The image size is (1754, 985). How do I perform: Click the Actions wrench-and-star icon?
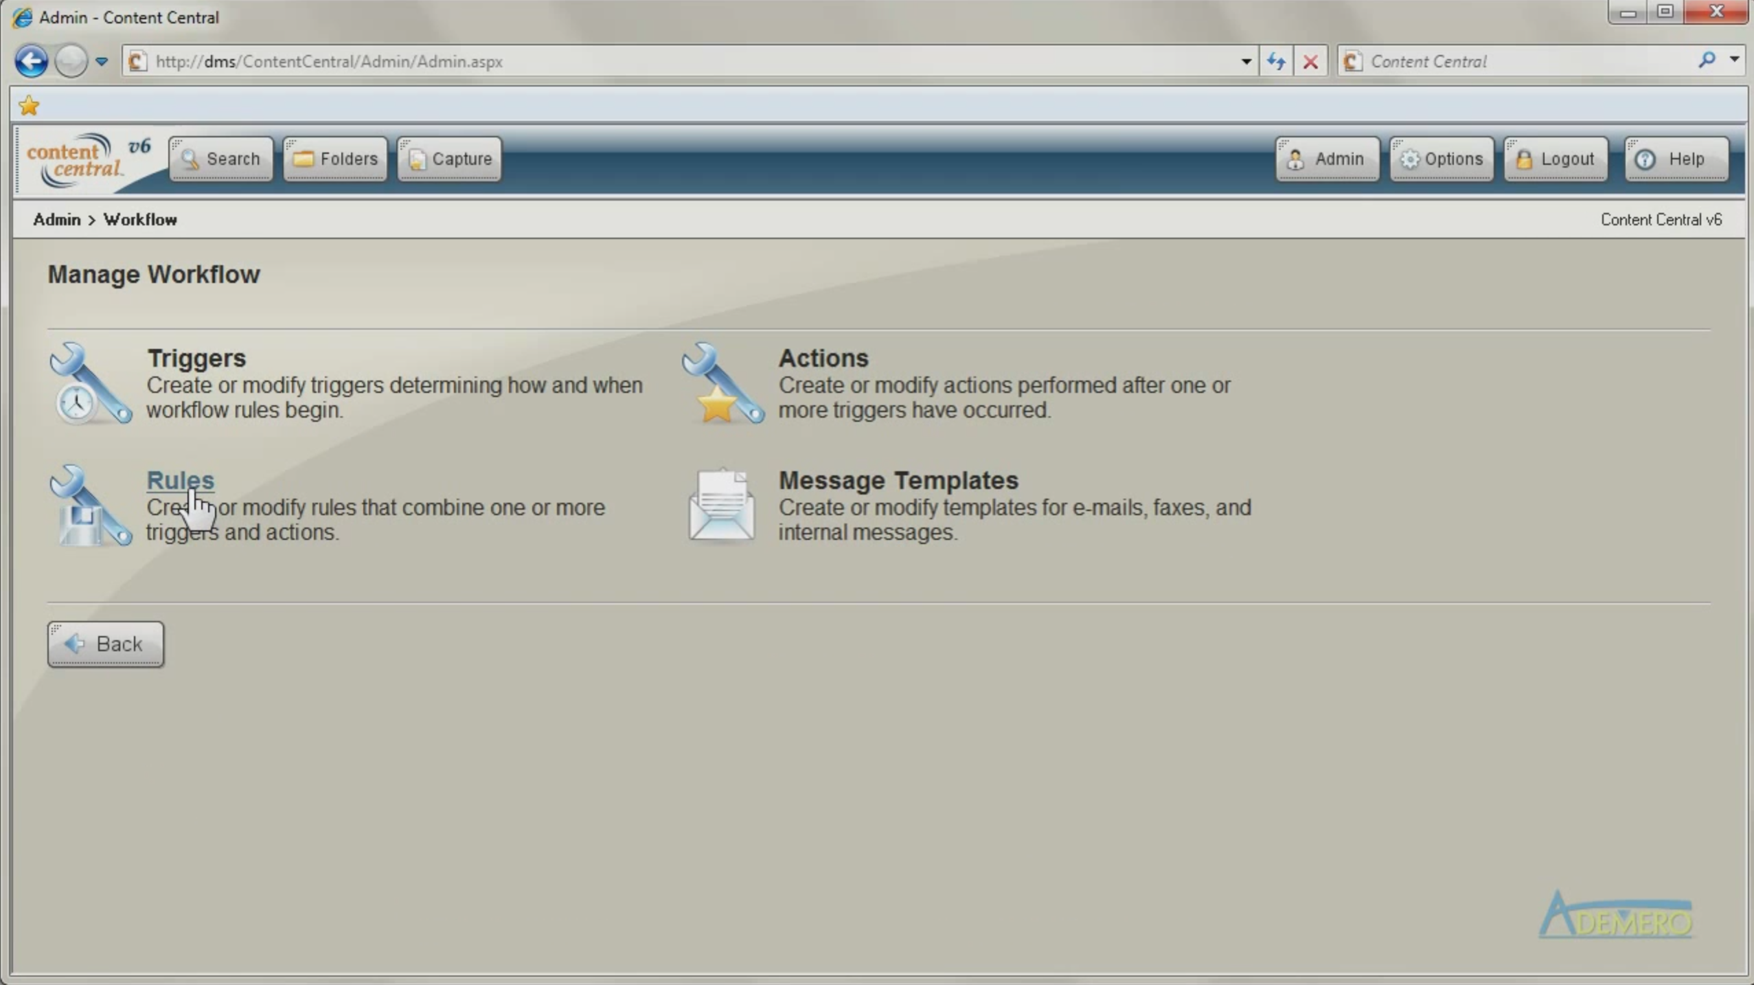[x=722, y=383]
